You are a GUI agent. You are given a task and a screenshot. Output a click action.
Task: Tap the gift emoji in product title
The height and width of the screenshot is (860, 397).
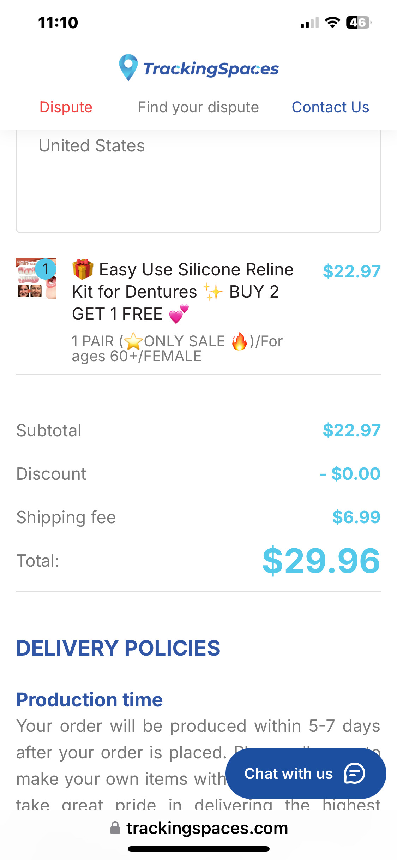tap(83, 269)
